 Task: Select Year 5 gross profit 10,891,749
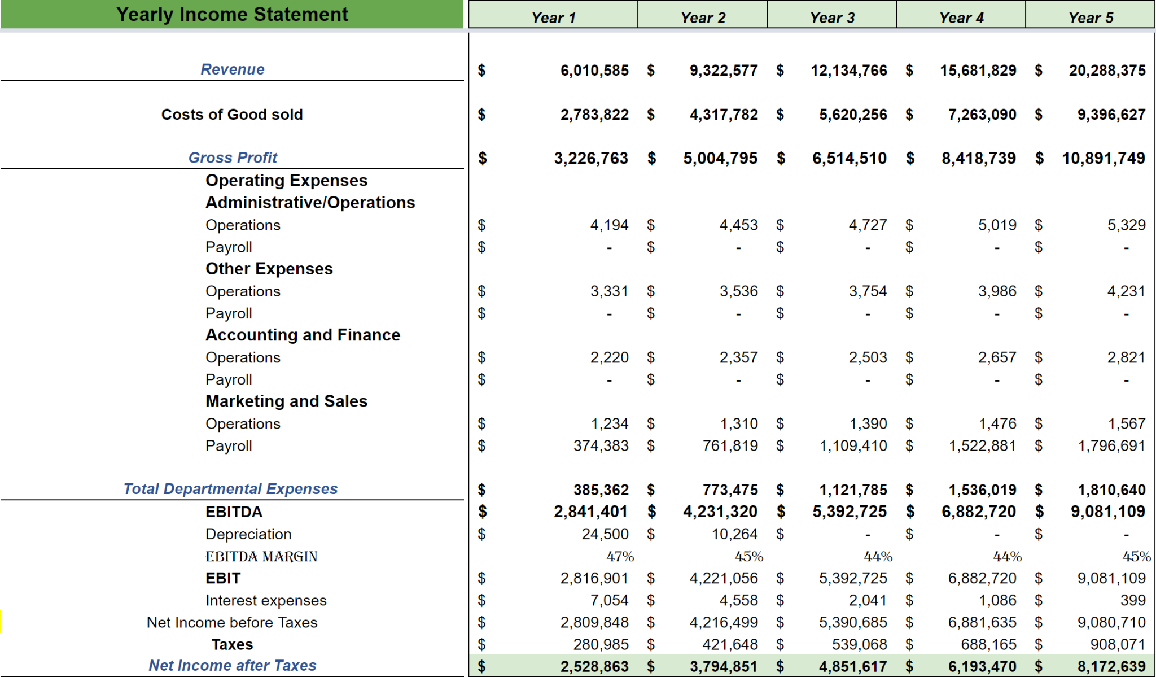pos(1104,158)
